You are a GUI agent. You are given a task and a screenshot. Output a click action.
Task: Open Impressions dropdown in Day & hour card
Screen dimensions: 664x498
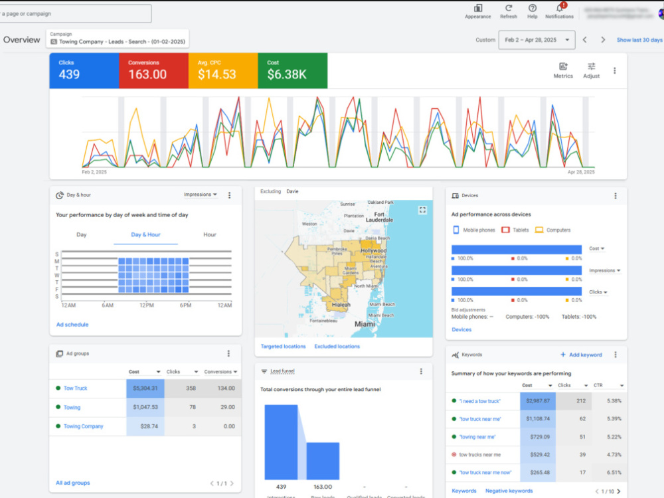[x=201, y=195]
